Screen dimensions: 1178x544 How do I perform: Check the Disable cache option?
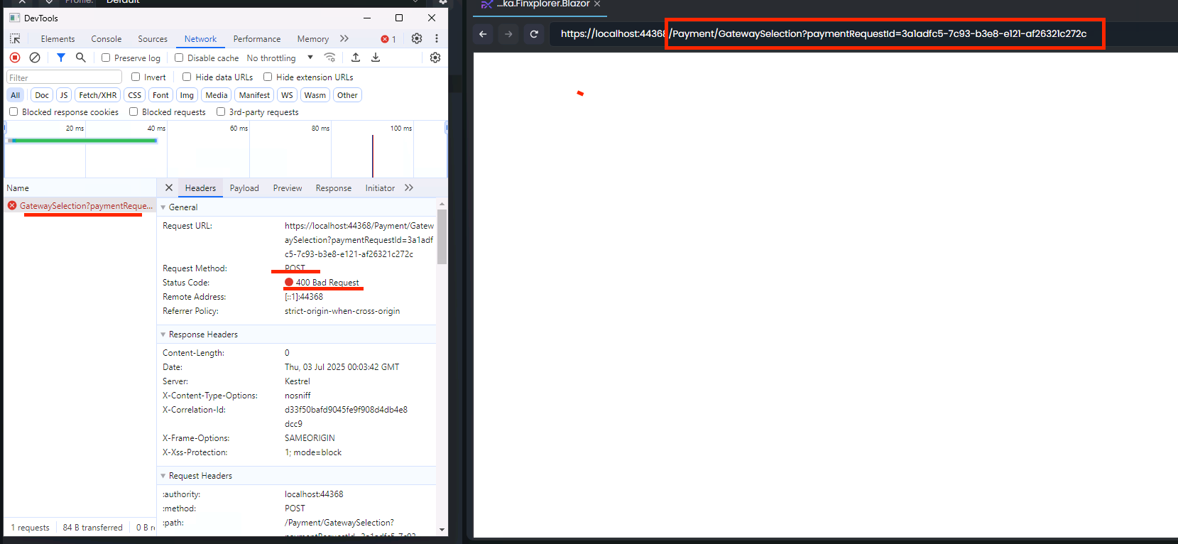coord(179,58)
